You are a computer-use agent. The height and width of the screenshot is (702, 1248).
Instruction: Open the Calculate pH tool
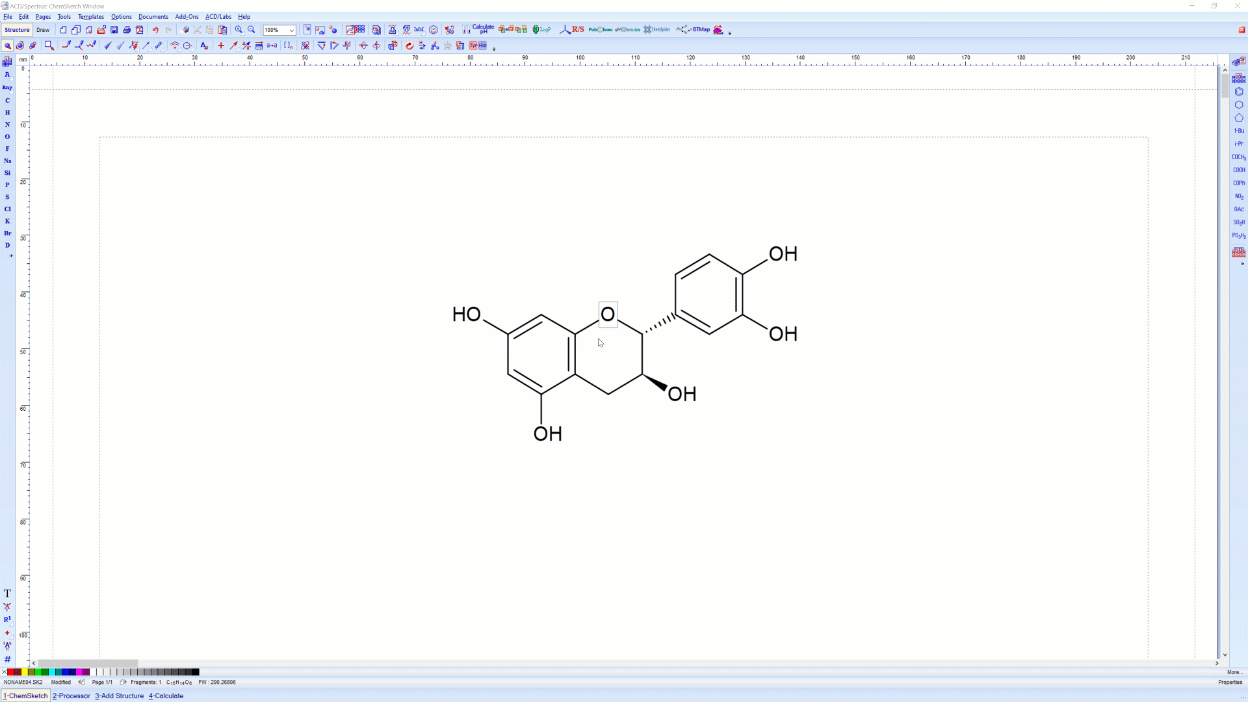(478, 30)
